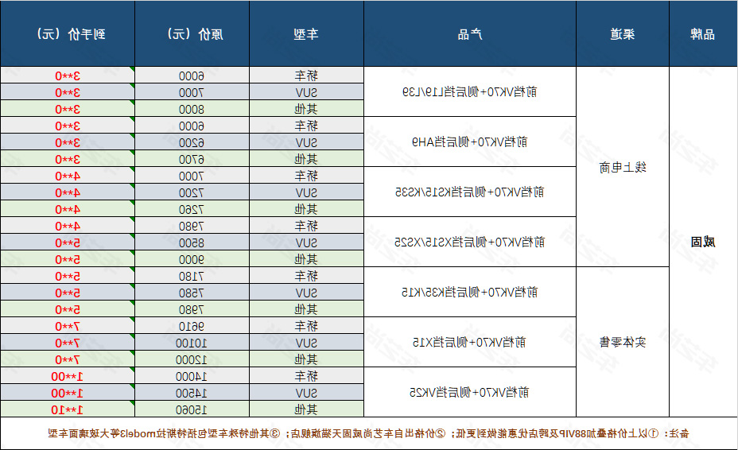
Task: Click the original price 14000 cell
Action: [x=192, y=376]
